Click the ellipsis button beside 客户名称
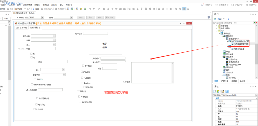The height and width of the screenshot is (126, 258). (x=54, y=36)
